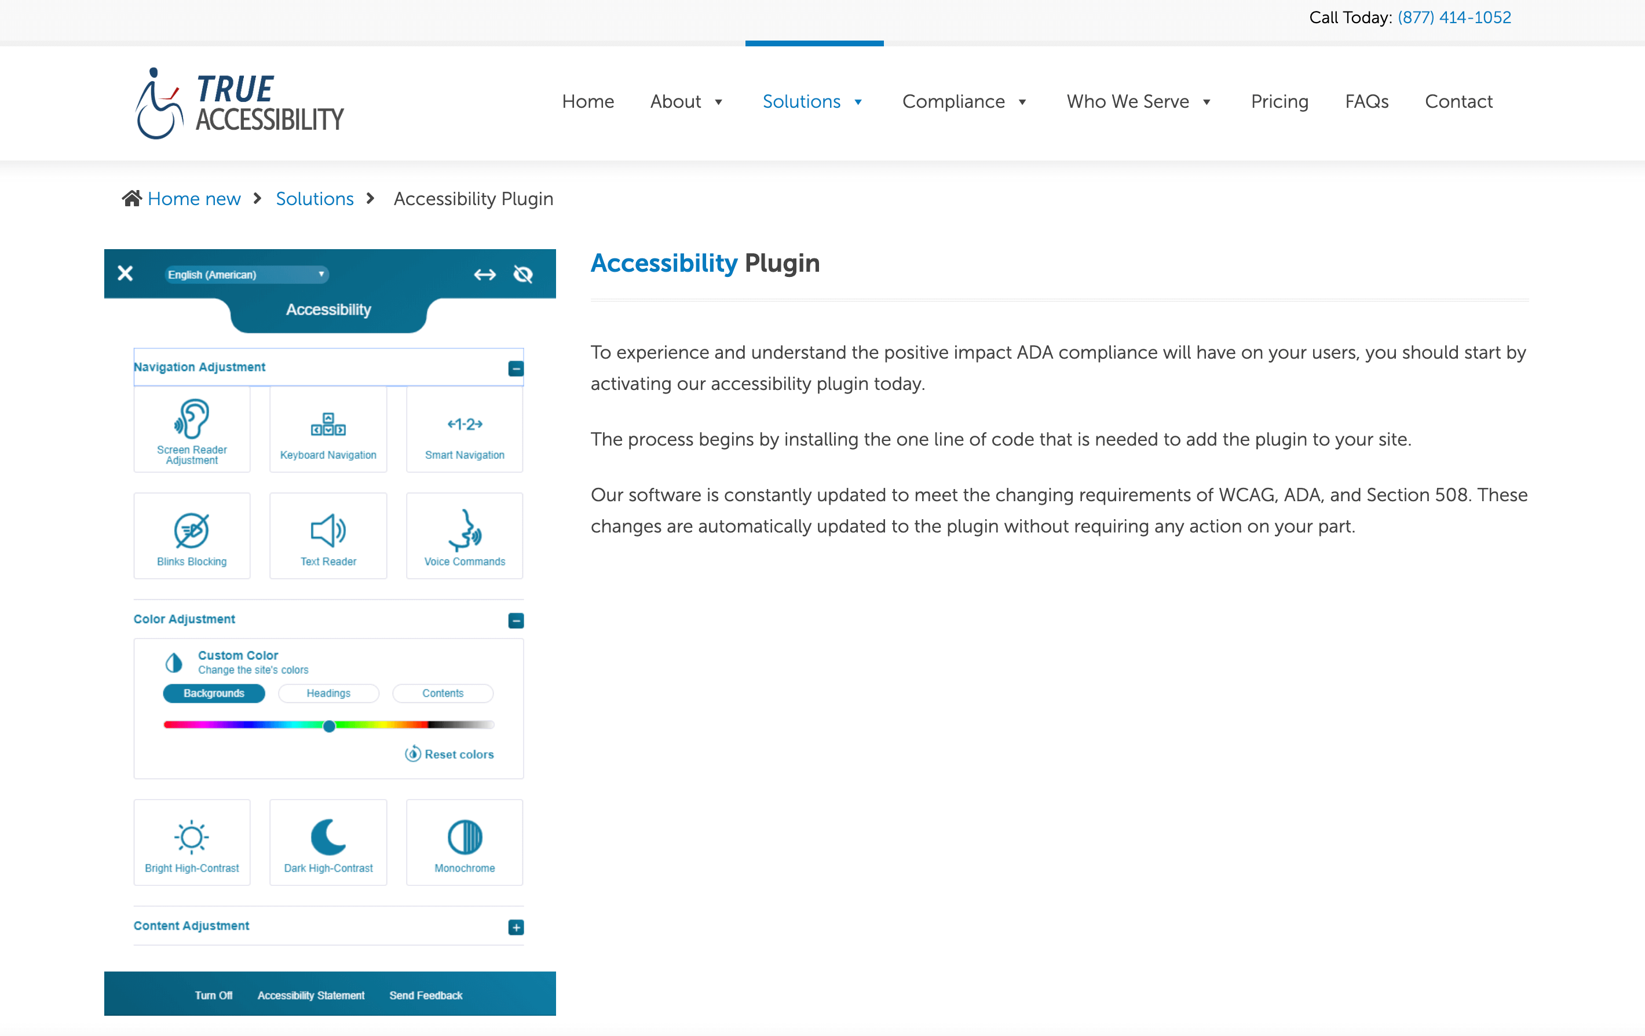Call the (877) 414-1052 phone link
The height and width of the screenshot is (1036, 1645).
[x=1454, y=18]
